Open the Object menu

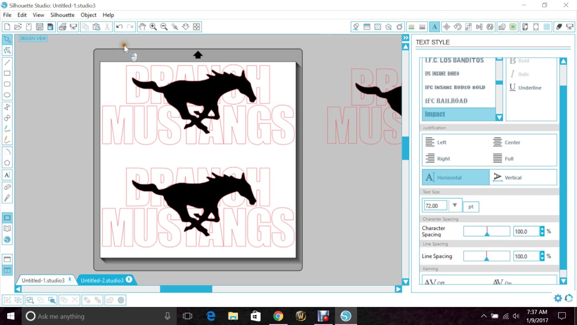coord(88,15)
